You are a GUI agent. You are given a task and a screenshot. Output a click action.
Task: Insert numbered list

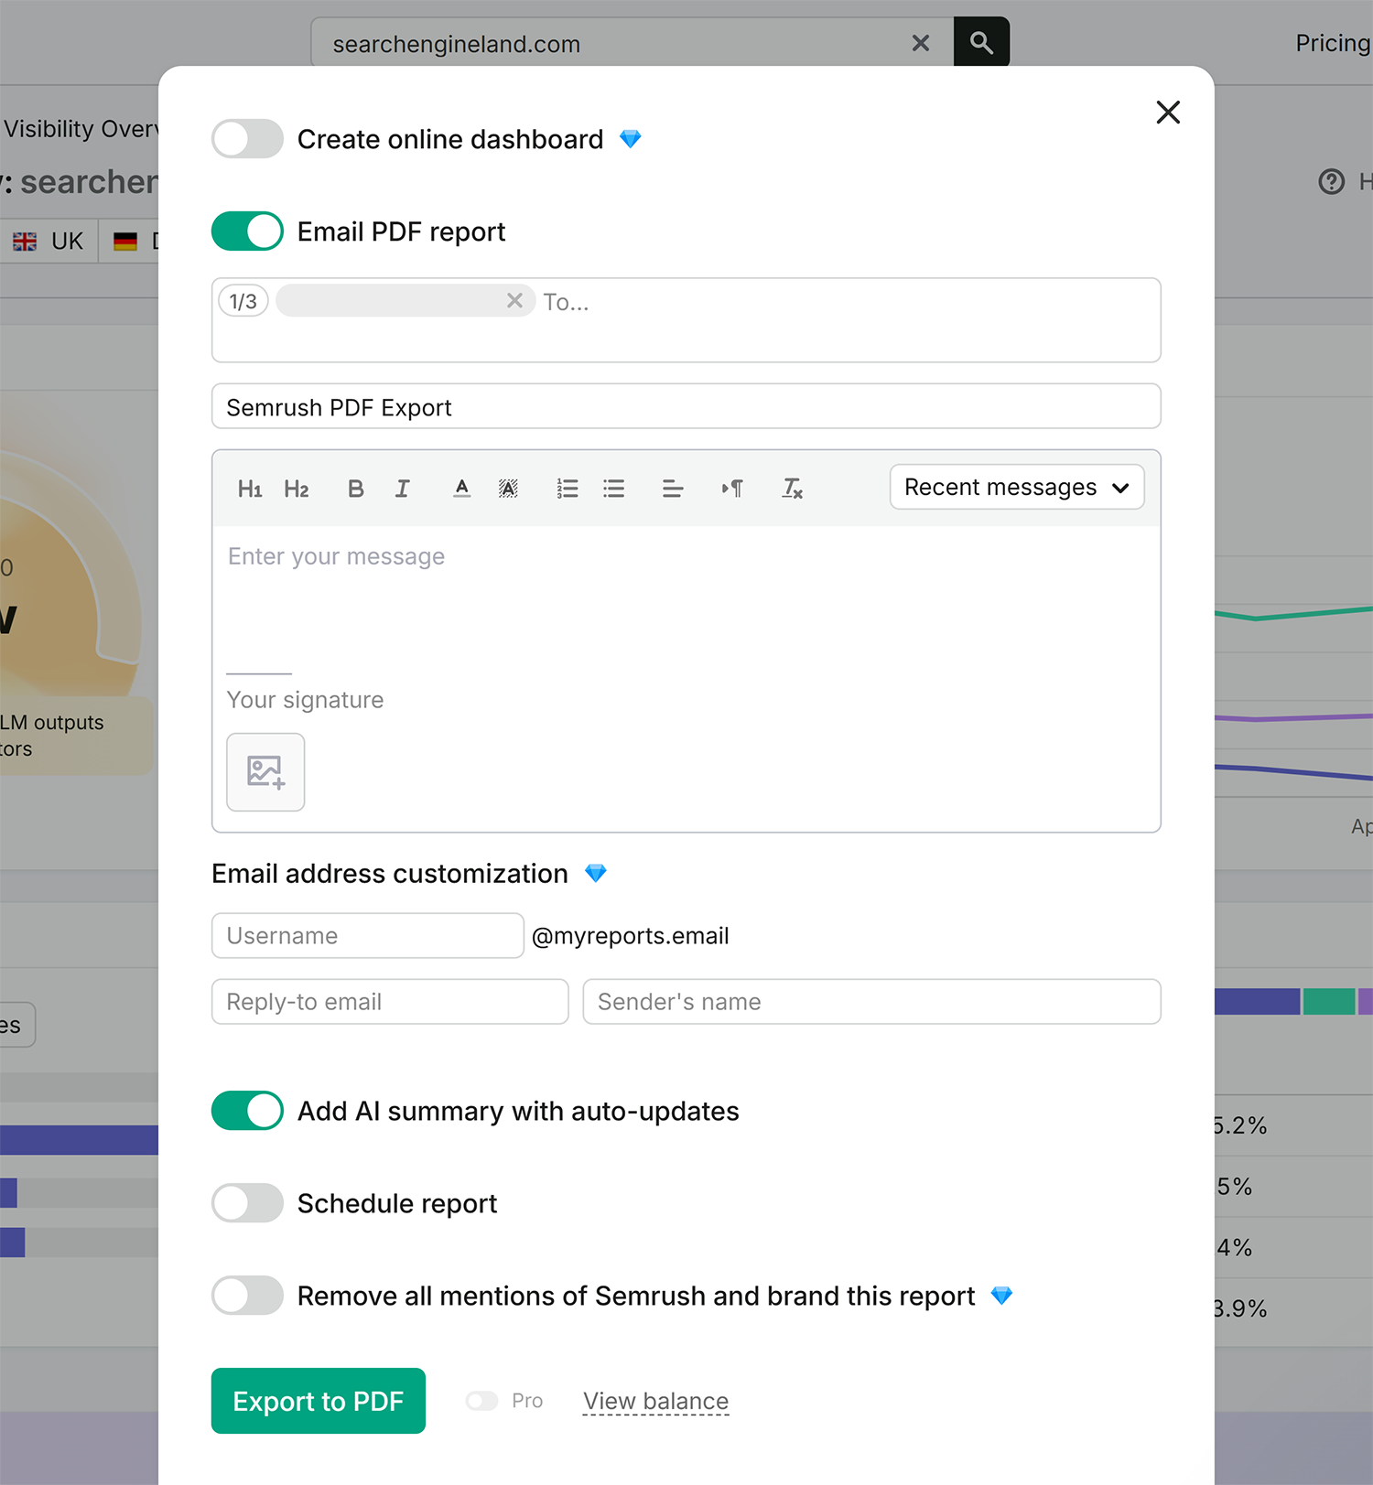pos(568,489)
